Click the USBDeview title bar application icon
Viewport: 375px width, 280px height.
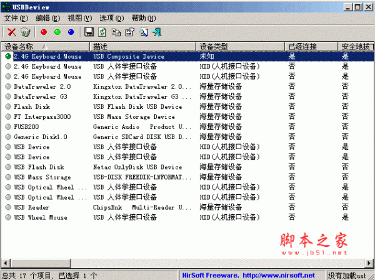(6, 7)
